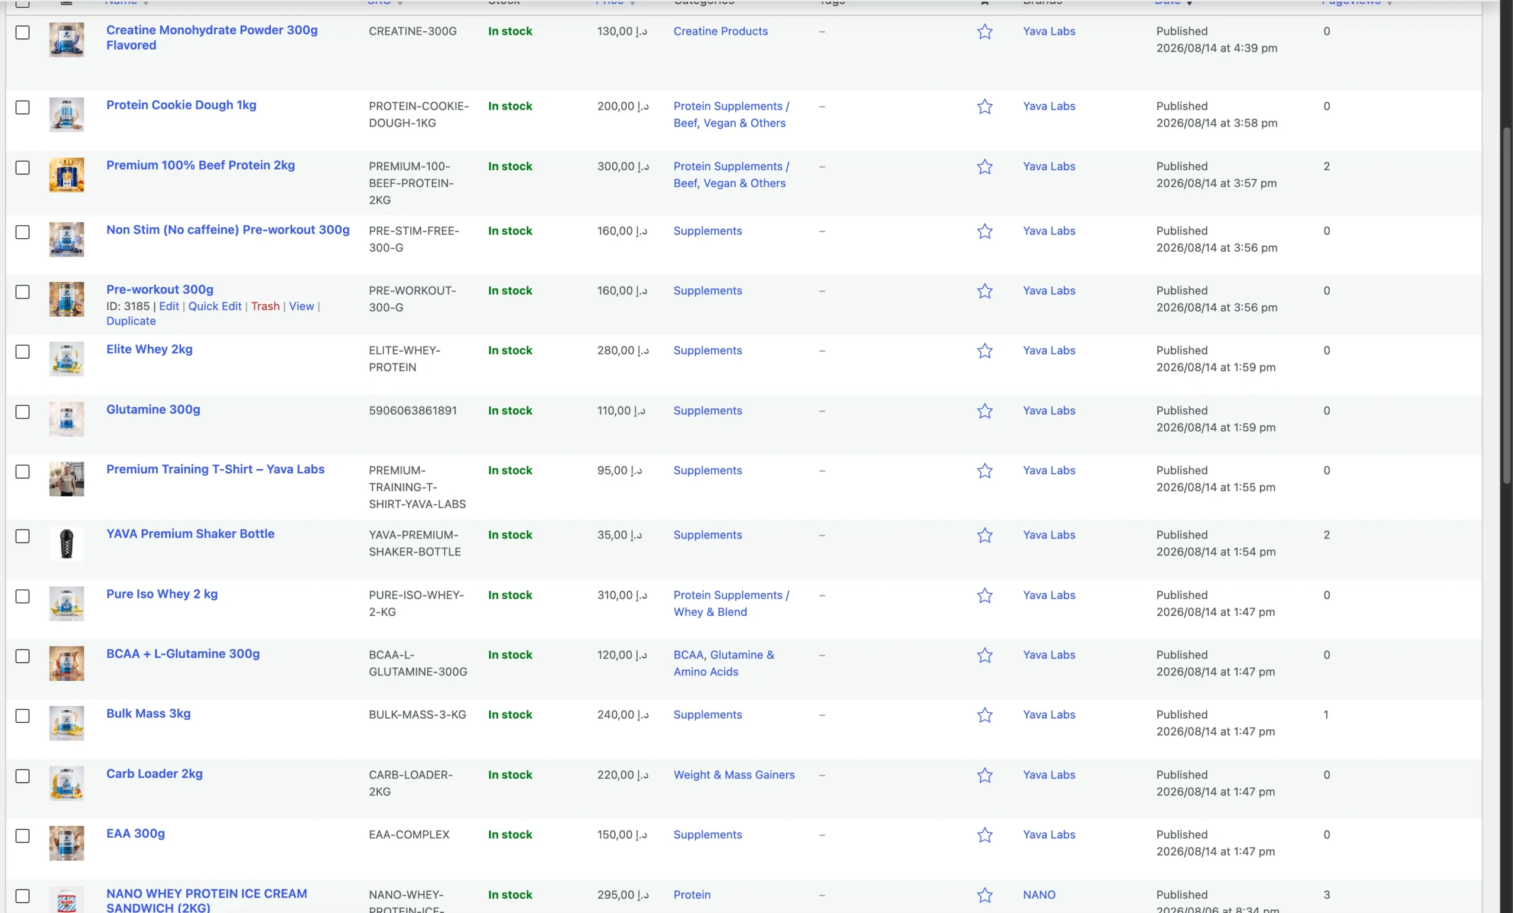Click the vertical page scrollbar

pos(1506,305)
